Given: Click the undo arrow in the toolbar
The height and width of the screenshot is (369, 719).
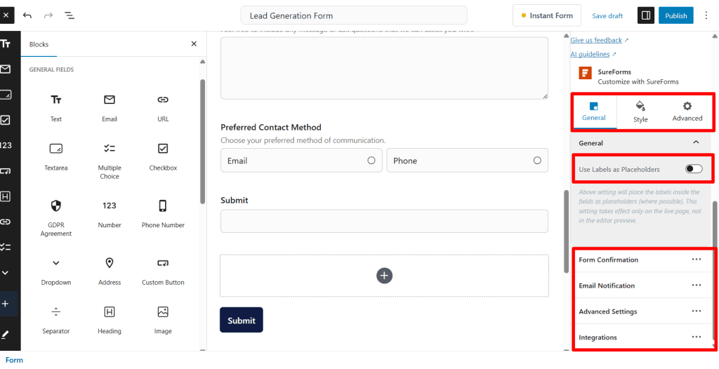Looking at the screenshot, I should coord(27,15).
